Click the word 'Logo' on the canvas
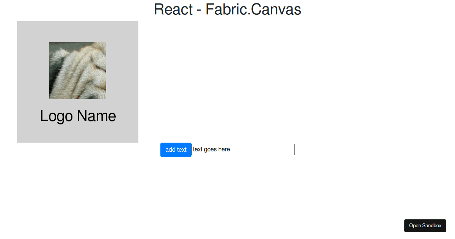455x239 pixels. point(56,116)
